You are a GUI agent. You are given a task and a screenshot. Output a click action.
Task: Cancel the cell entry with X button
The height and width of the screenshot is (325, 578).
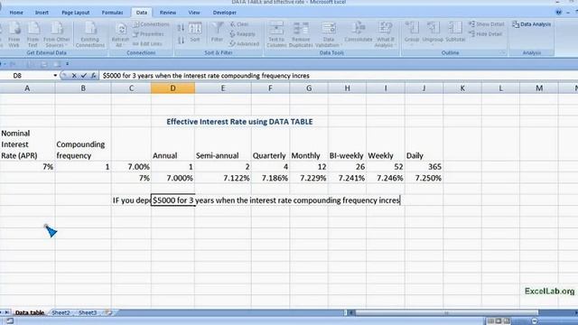(x=74, y=76)
